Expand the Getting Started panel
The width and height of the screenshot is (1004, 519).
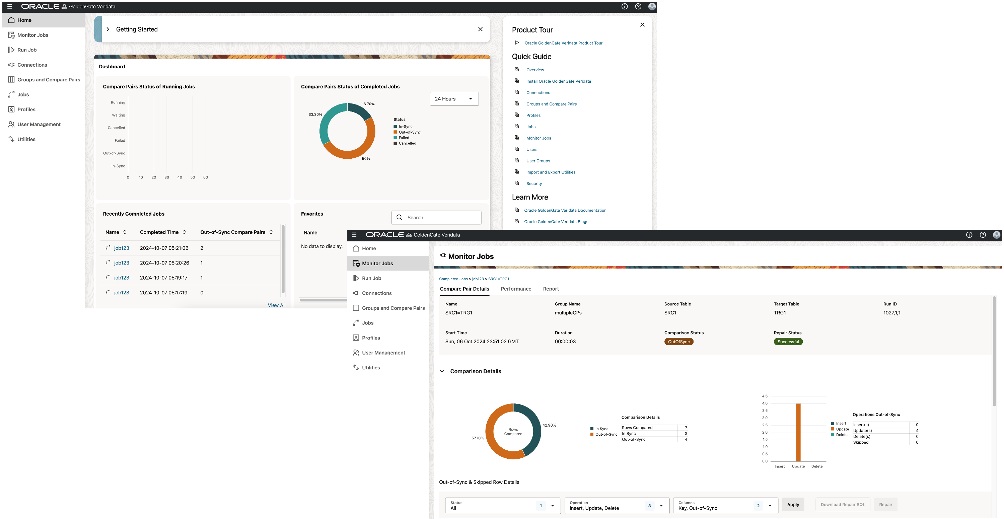108,29
